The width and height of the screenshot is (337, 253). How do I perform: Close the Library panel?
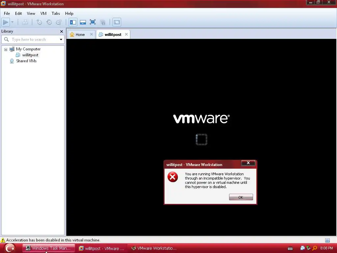(x=62, y=31)
